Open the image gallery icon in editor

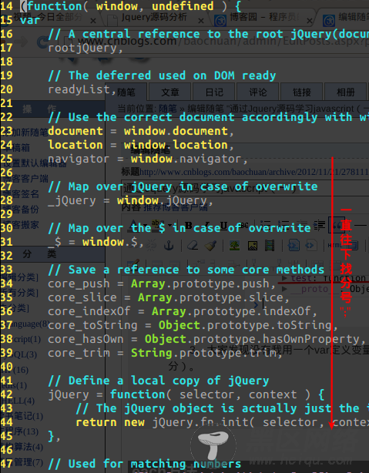pos(253,246)
